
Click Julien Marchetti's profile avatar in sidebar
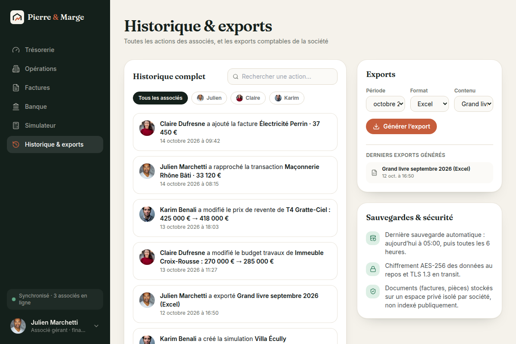click(x=18, y=326)
